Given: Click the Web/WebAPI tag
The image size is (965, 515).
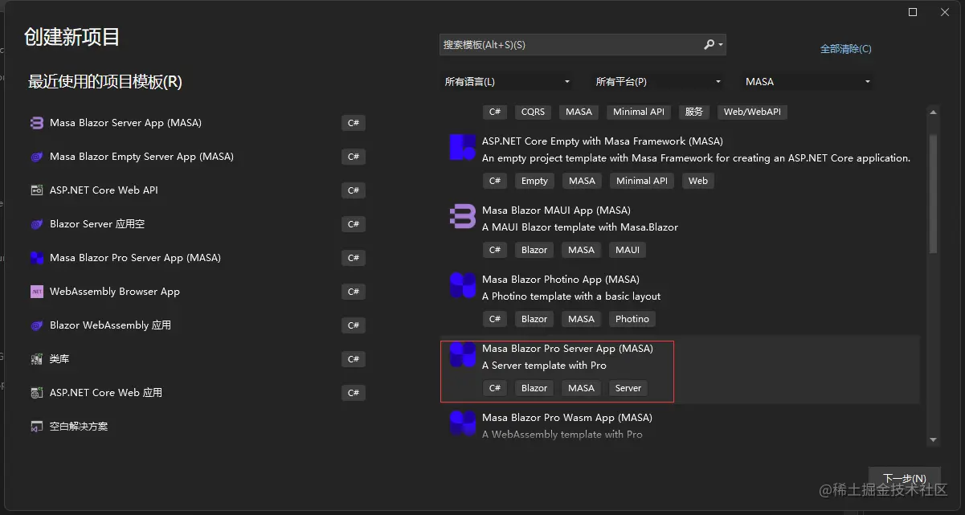Looking at the screenshot, I should [x=752, y=112].
